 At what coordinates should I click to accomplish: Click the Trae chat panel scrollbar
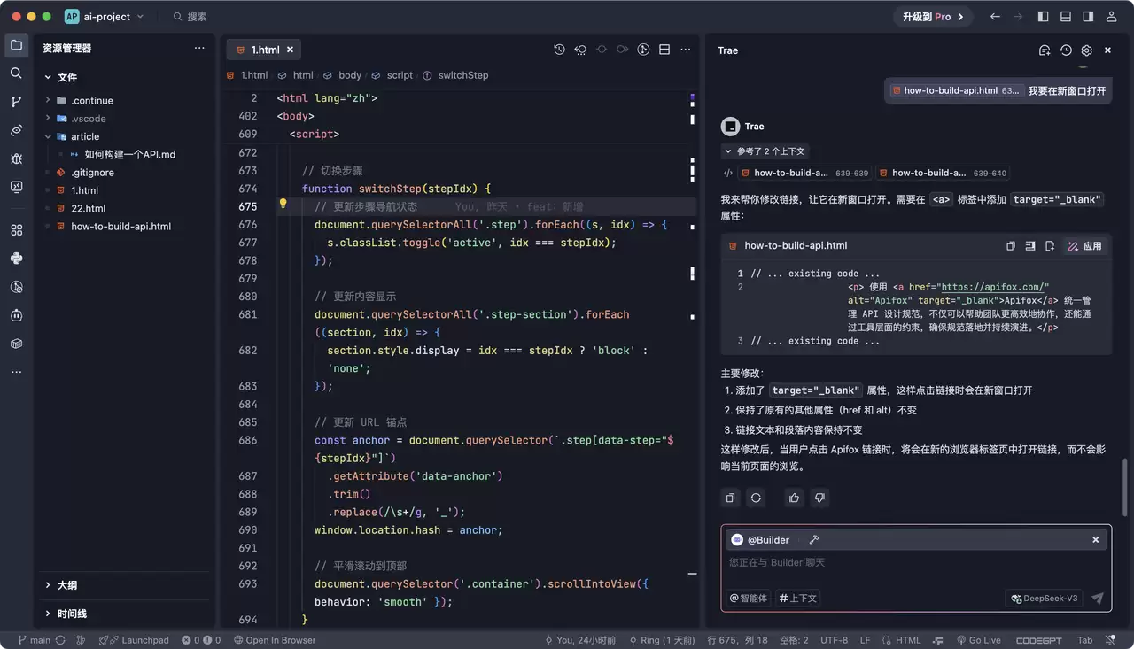1126,488
